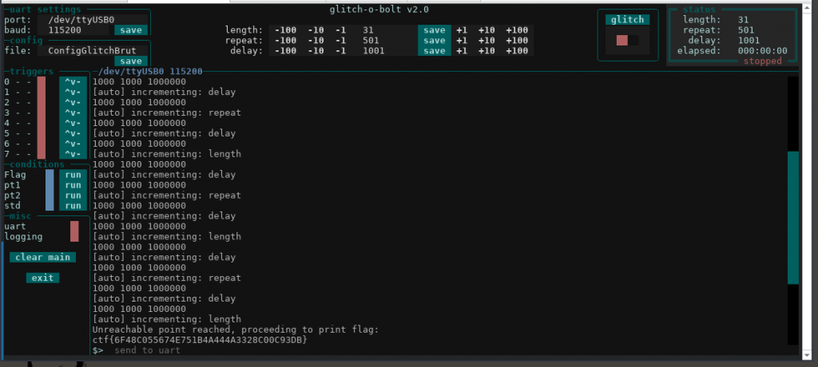Cycle trigger 7 edge selector
Screen dimensions: 818x367
tap(73, 154)
